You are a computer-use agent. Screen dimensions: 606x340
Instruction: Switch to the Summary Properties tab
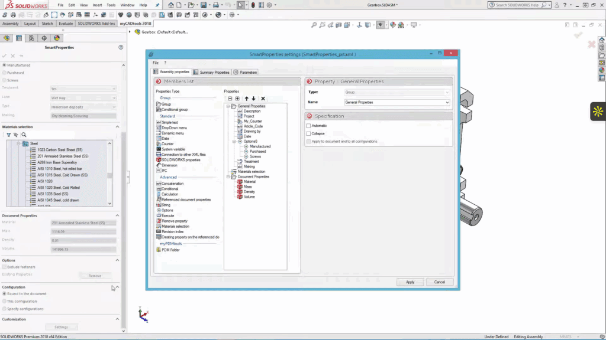(x=211, y=72)
